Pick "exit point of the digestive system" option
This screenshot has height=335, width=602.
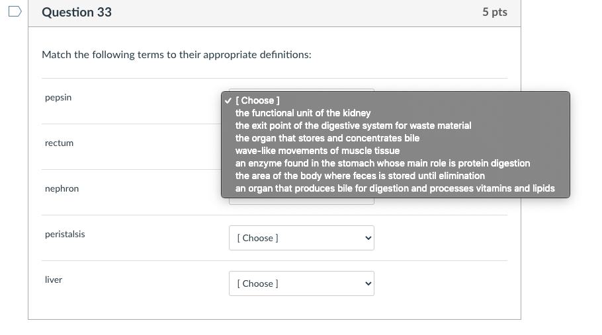pos(353,126)
